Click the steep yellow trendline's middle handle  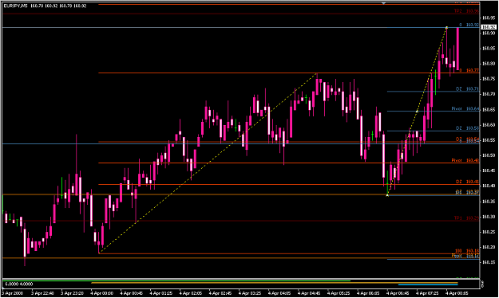[x=417, y=112]
